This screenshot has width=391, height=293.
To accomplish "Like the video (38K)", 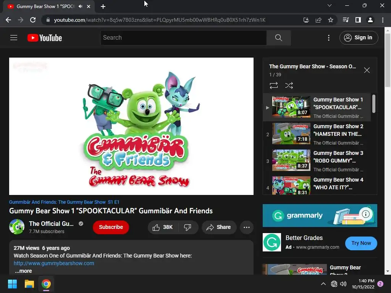I will (163, 227).
